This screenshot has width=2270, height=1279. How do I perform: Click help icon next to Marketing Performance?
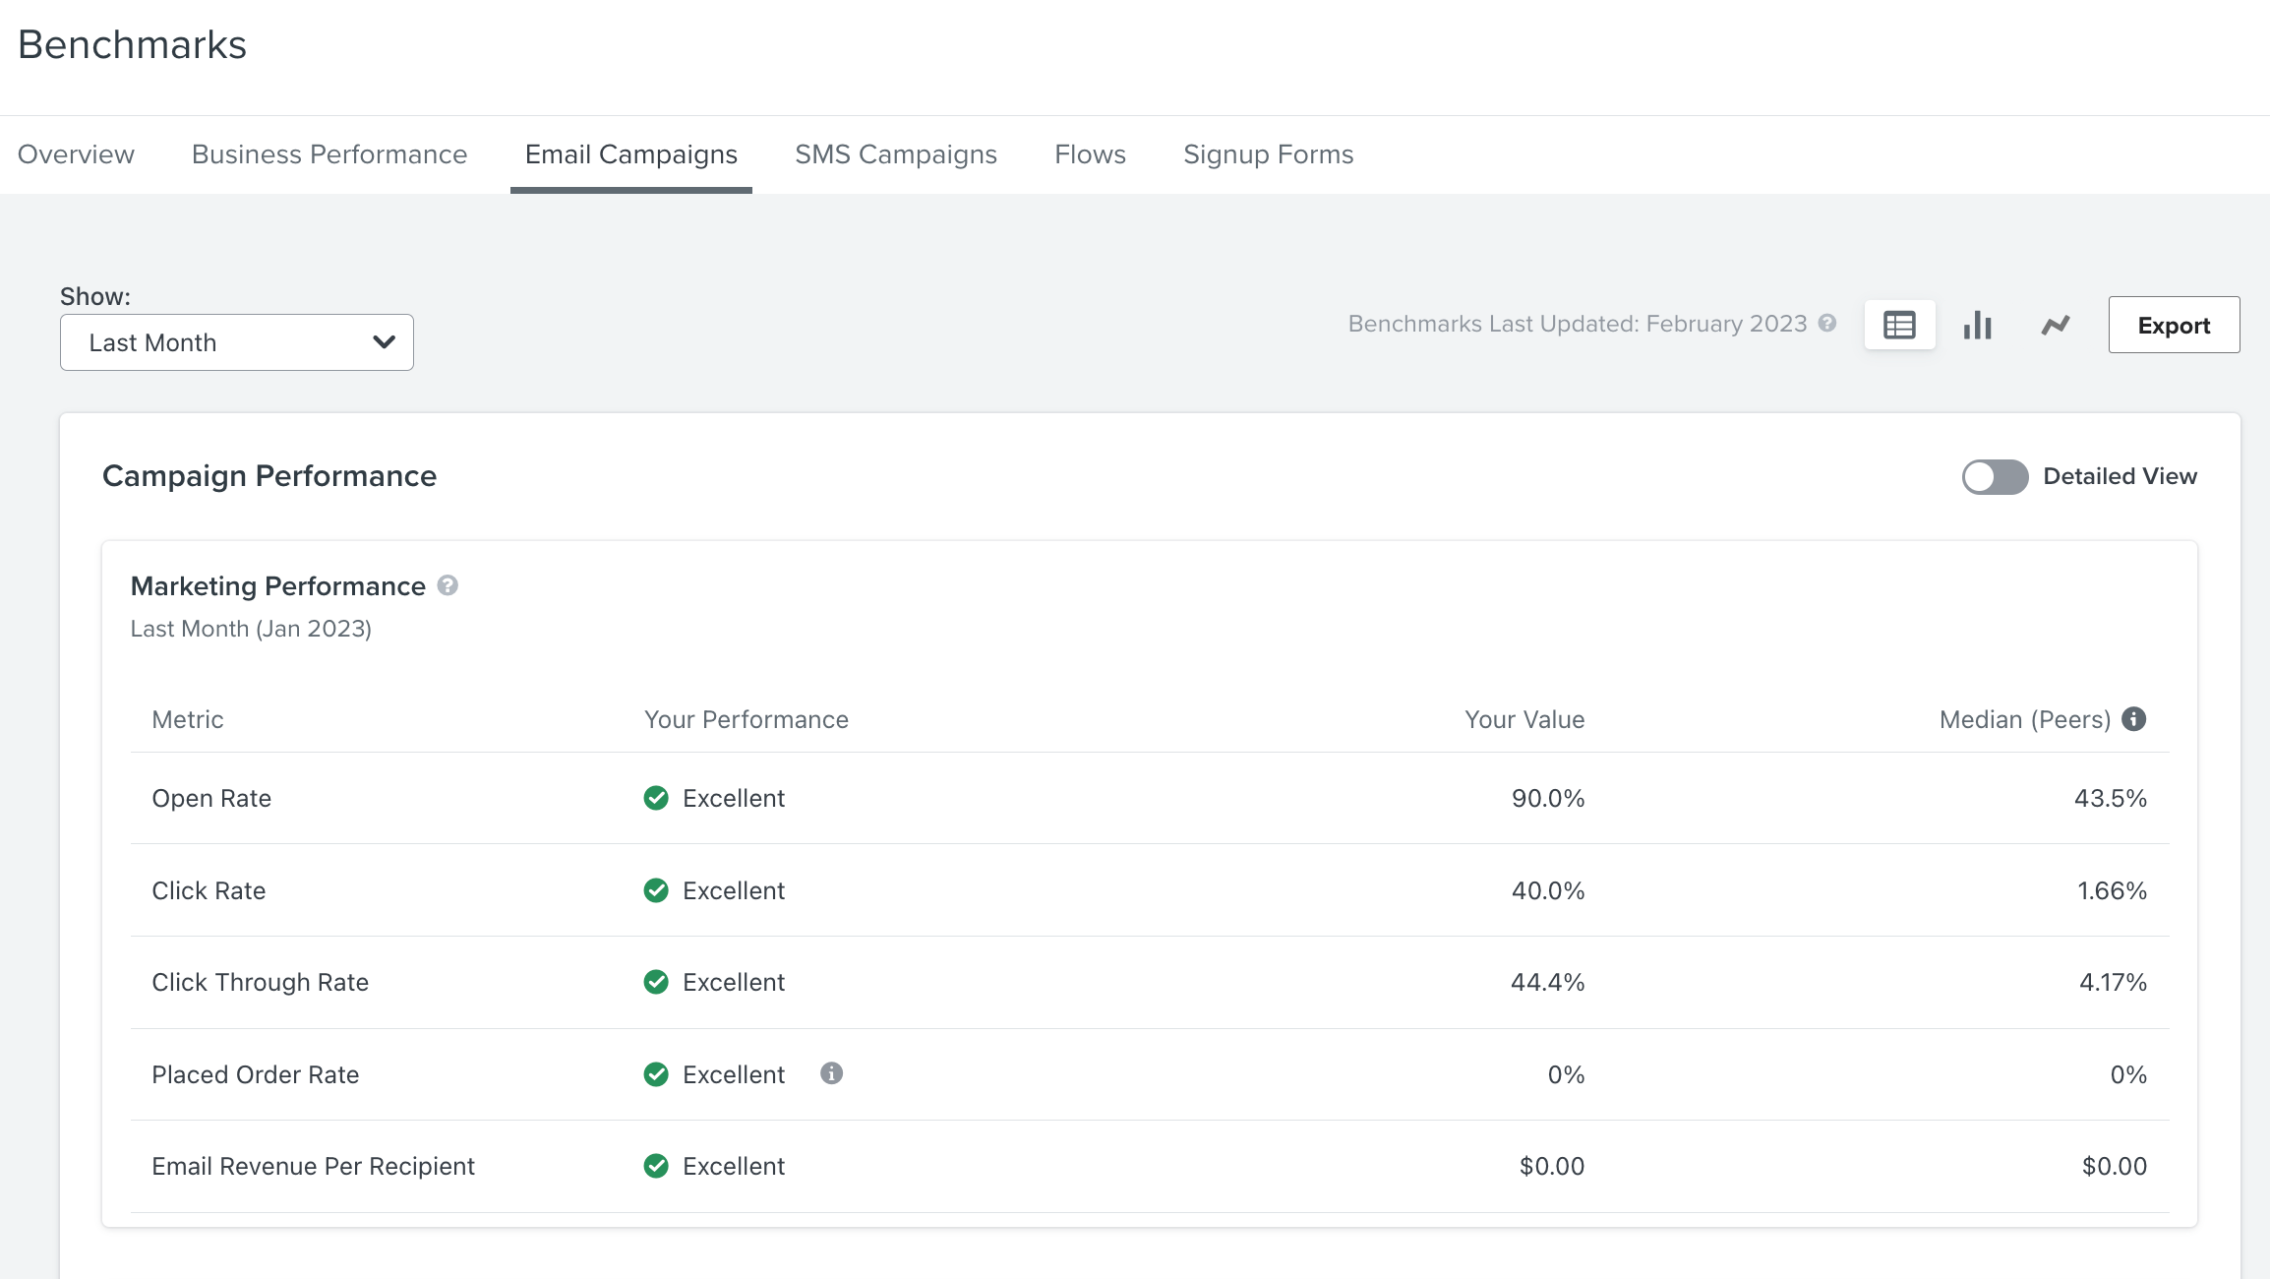[x=448, y=585]
